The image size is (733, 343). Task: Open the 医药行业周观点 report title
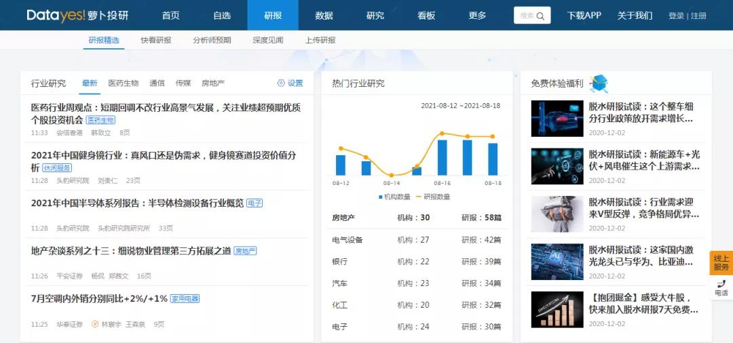point(166,113)
